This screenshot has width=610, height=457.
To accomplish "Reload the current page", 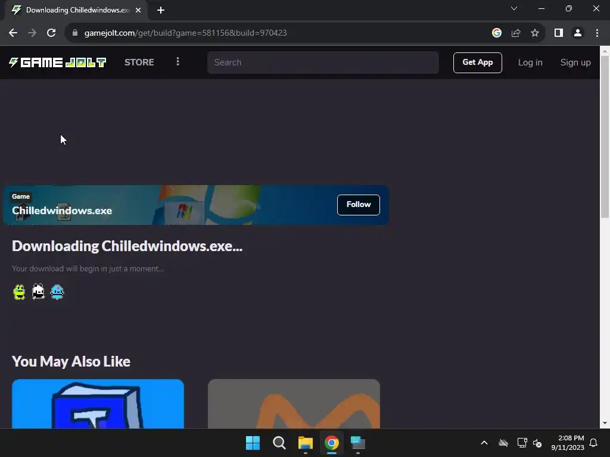I will pyautogui.click(x=51, y=33).
